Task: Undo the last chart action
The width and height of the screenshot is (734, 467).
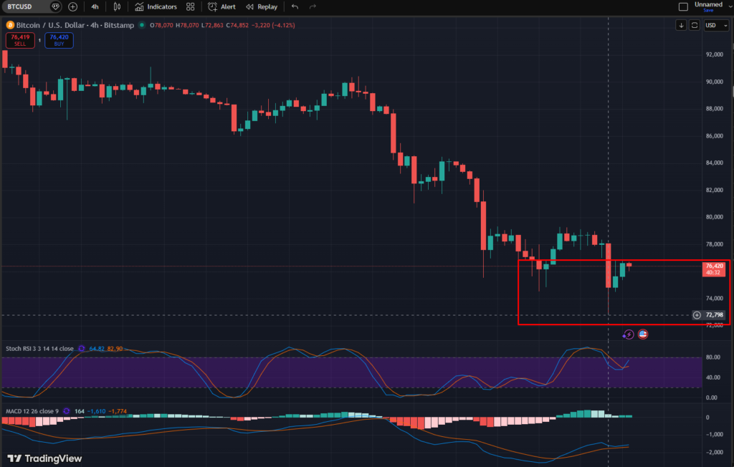Action: (x=295, y=6)
